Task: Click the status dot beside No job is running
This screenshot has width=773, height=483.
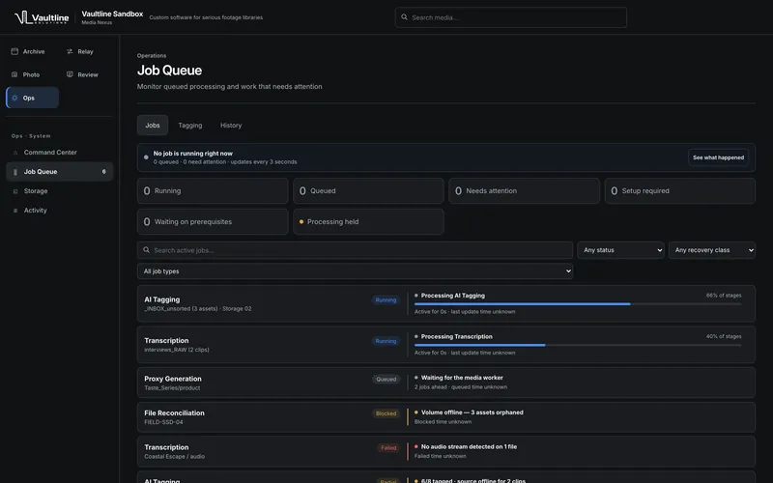Action: [146, 157]
